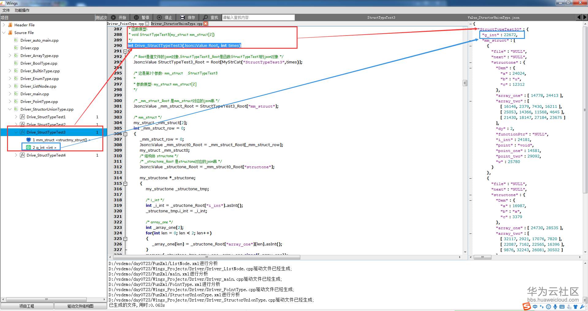
Task: Open the 功能操作 menu
Action: coord(22,10)
